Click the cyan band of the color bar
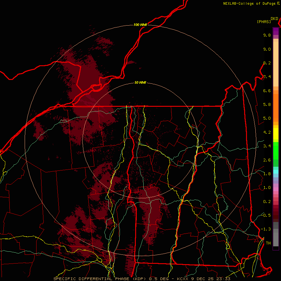The height and width of the screenshot is (281, 281). tap(276, 172)
